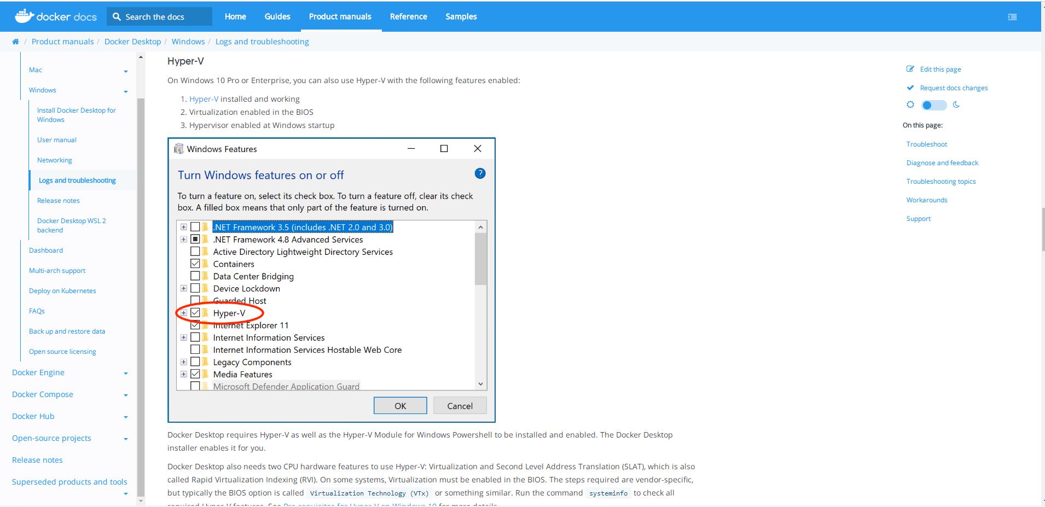Click the OK button in Windows Features

pyautogui.click(x=400, y=406)
